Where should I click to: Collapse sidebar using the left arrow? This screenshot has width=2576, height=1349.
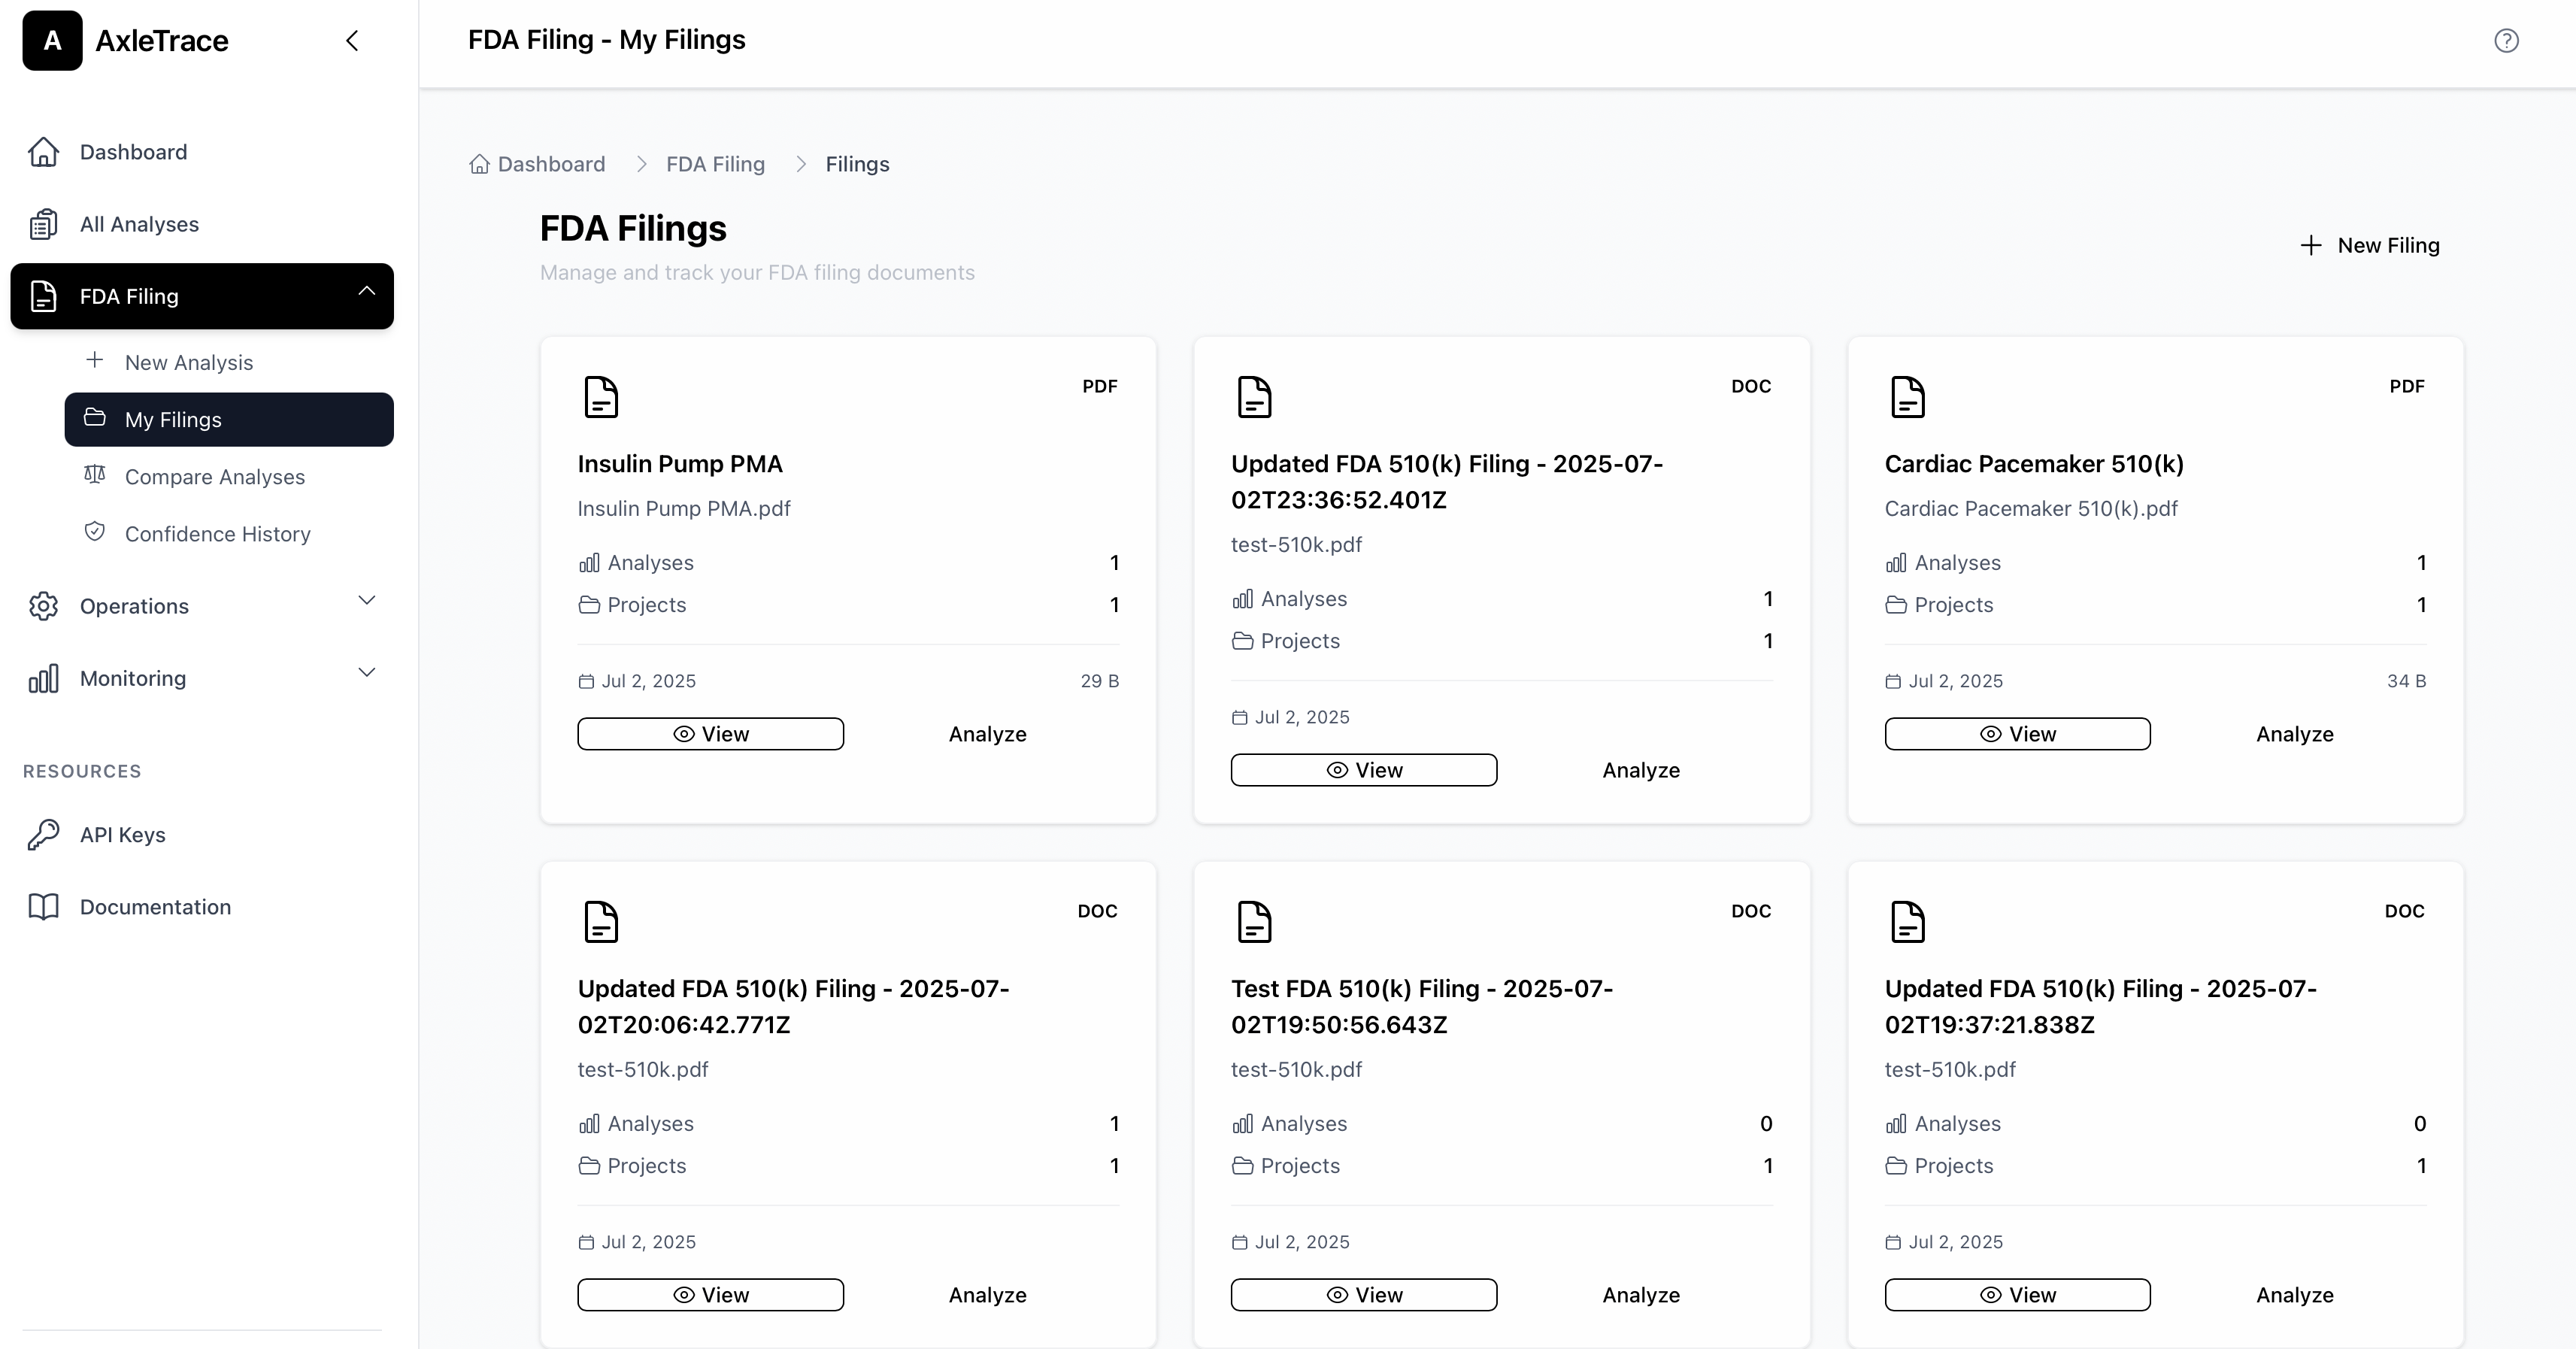pyautogui.click(x=352, y=41)
